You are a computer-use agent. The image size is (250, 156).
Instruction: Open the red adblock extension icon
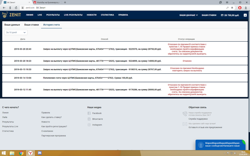(x=240, y=8)
